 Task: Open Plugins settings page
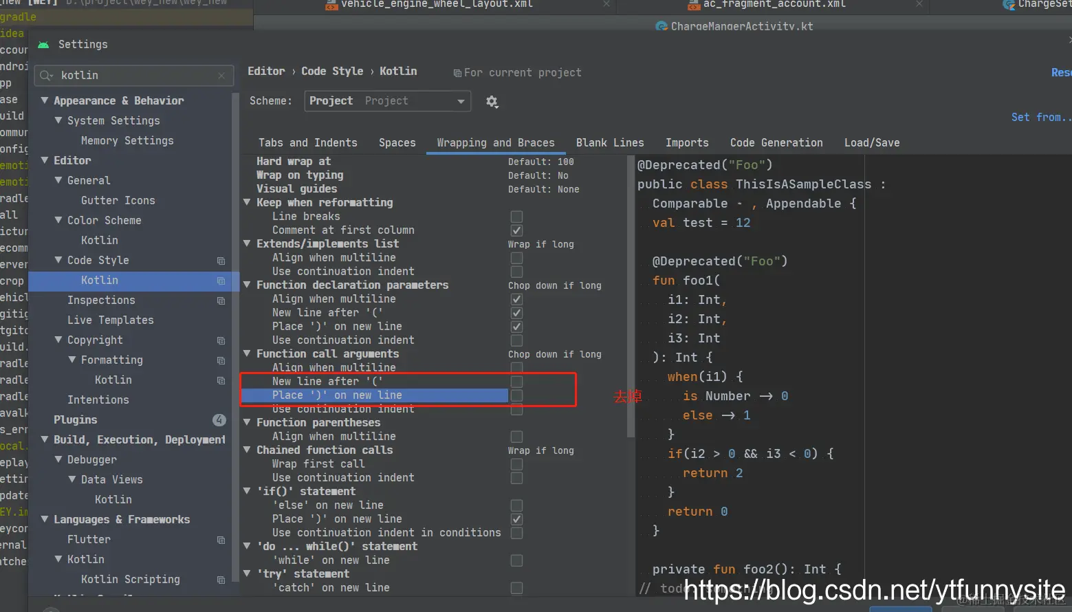pos(76,419)
